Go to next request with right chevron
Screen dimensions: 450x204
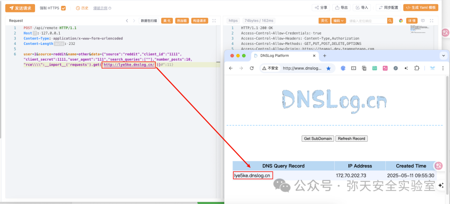pos(134,21)
